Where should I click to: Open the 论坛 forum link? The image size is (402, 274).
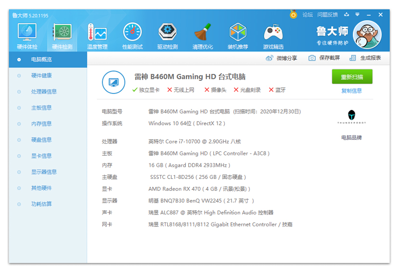point(307,14)
